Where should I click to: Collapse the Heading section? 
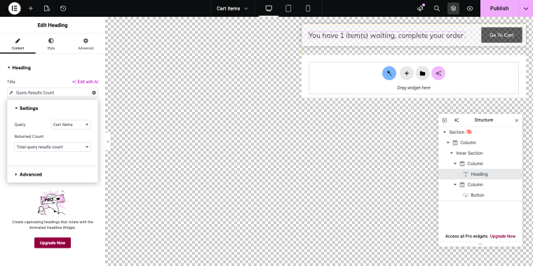[19, 67]
